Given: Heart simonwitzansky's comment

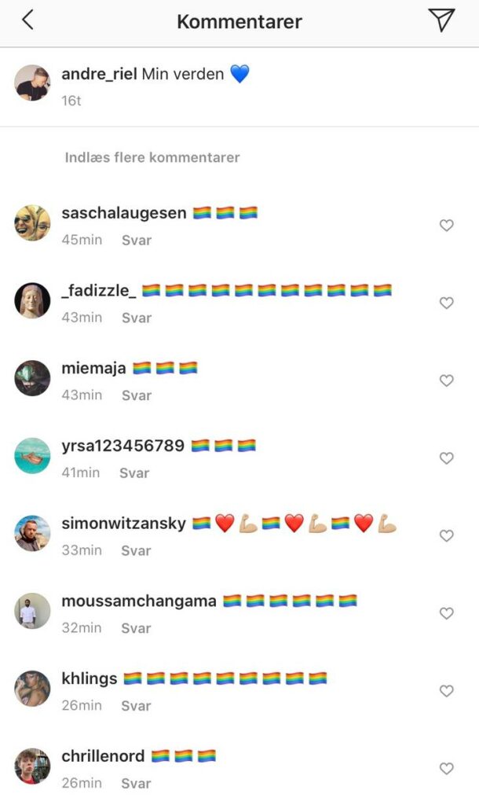Looking at the screenshot, I should (x=447, y=535).
